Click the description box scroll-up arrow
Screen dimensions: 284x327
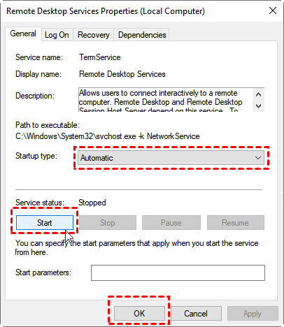[258, 94]
